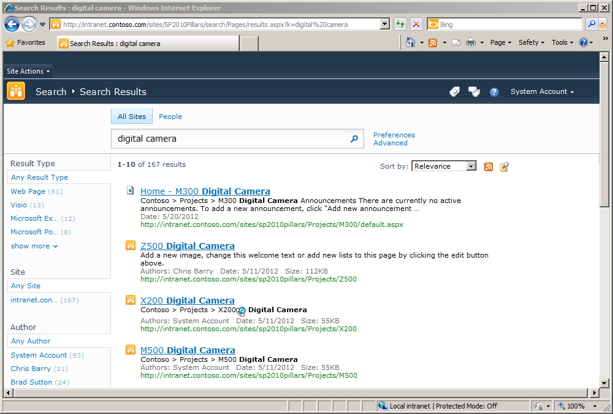Click the site icon beside M500 Digital Camera
This screenshot has height=414, width=613.
(x=130, y=350)
